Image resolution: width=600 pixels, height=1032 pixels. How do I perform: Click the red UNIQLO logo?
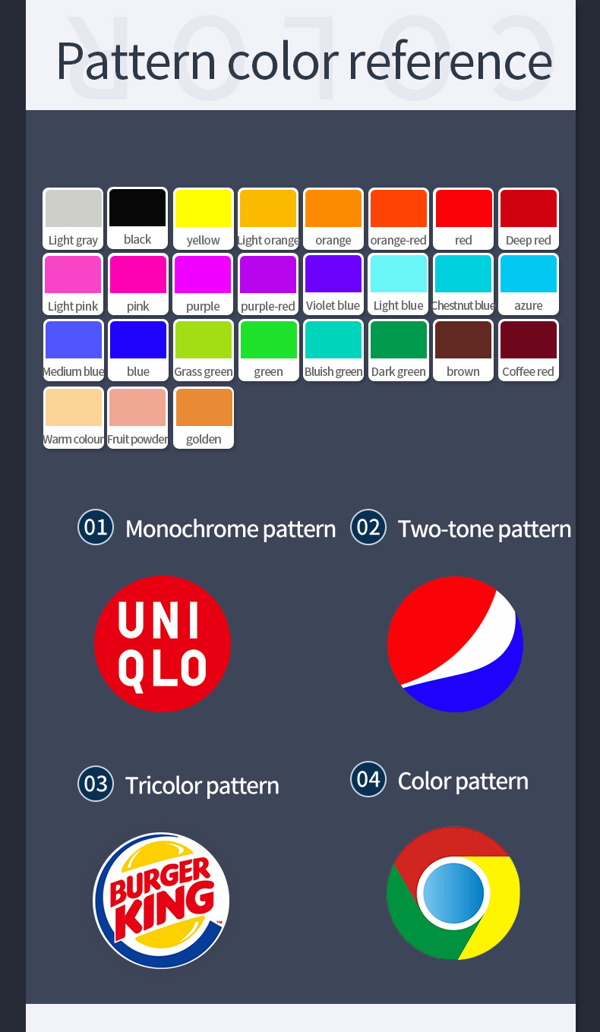tap(162, 643)
